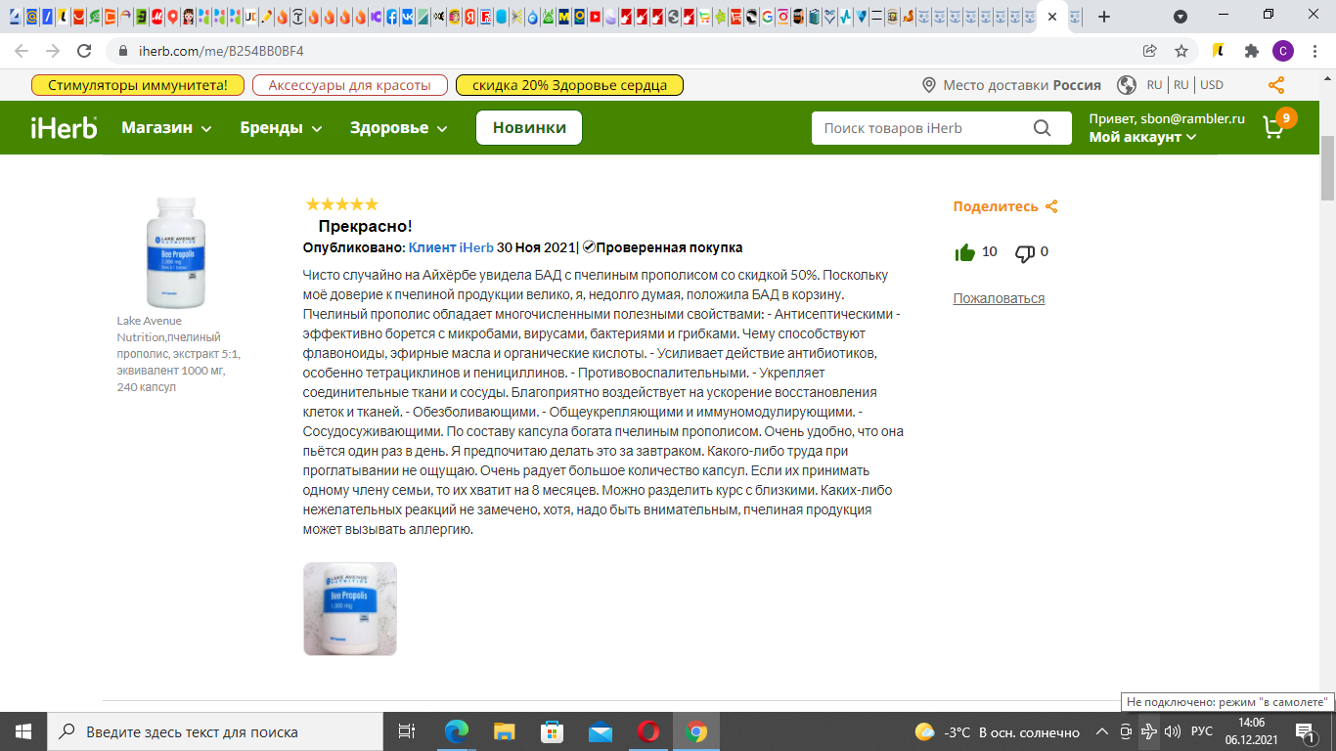Expand the Мой аккаунт dropdown
This screenshot has height=751, width=1336.
(x=1142, y=137)
